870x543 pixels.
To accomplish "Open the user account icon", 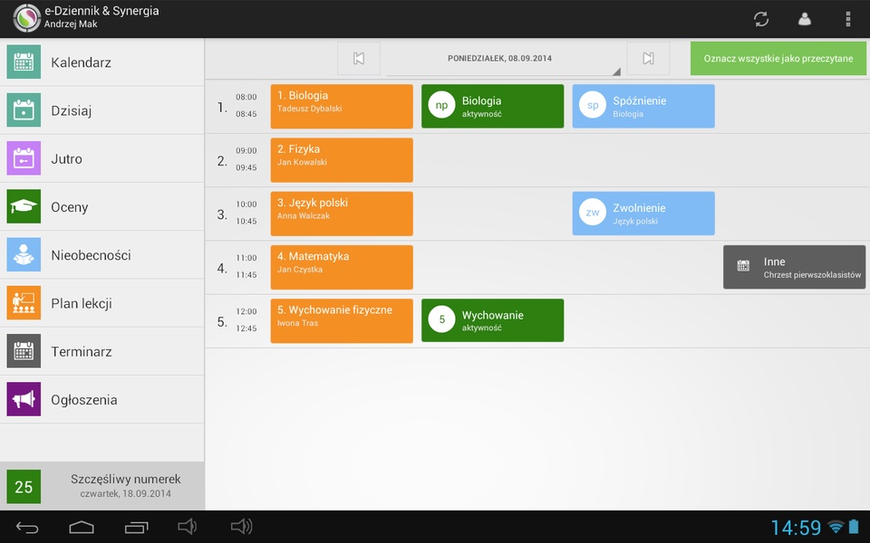I will [x=805, y=19].
